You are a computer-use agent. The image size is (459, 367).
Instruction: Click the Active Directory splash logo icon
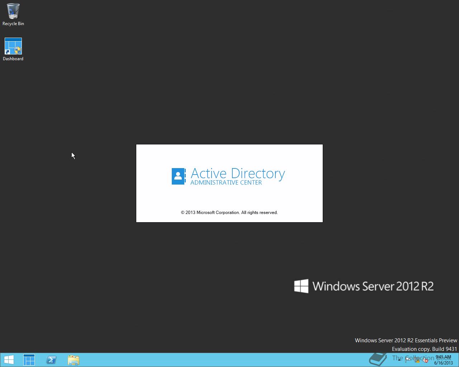(x=179, y=176)
